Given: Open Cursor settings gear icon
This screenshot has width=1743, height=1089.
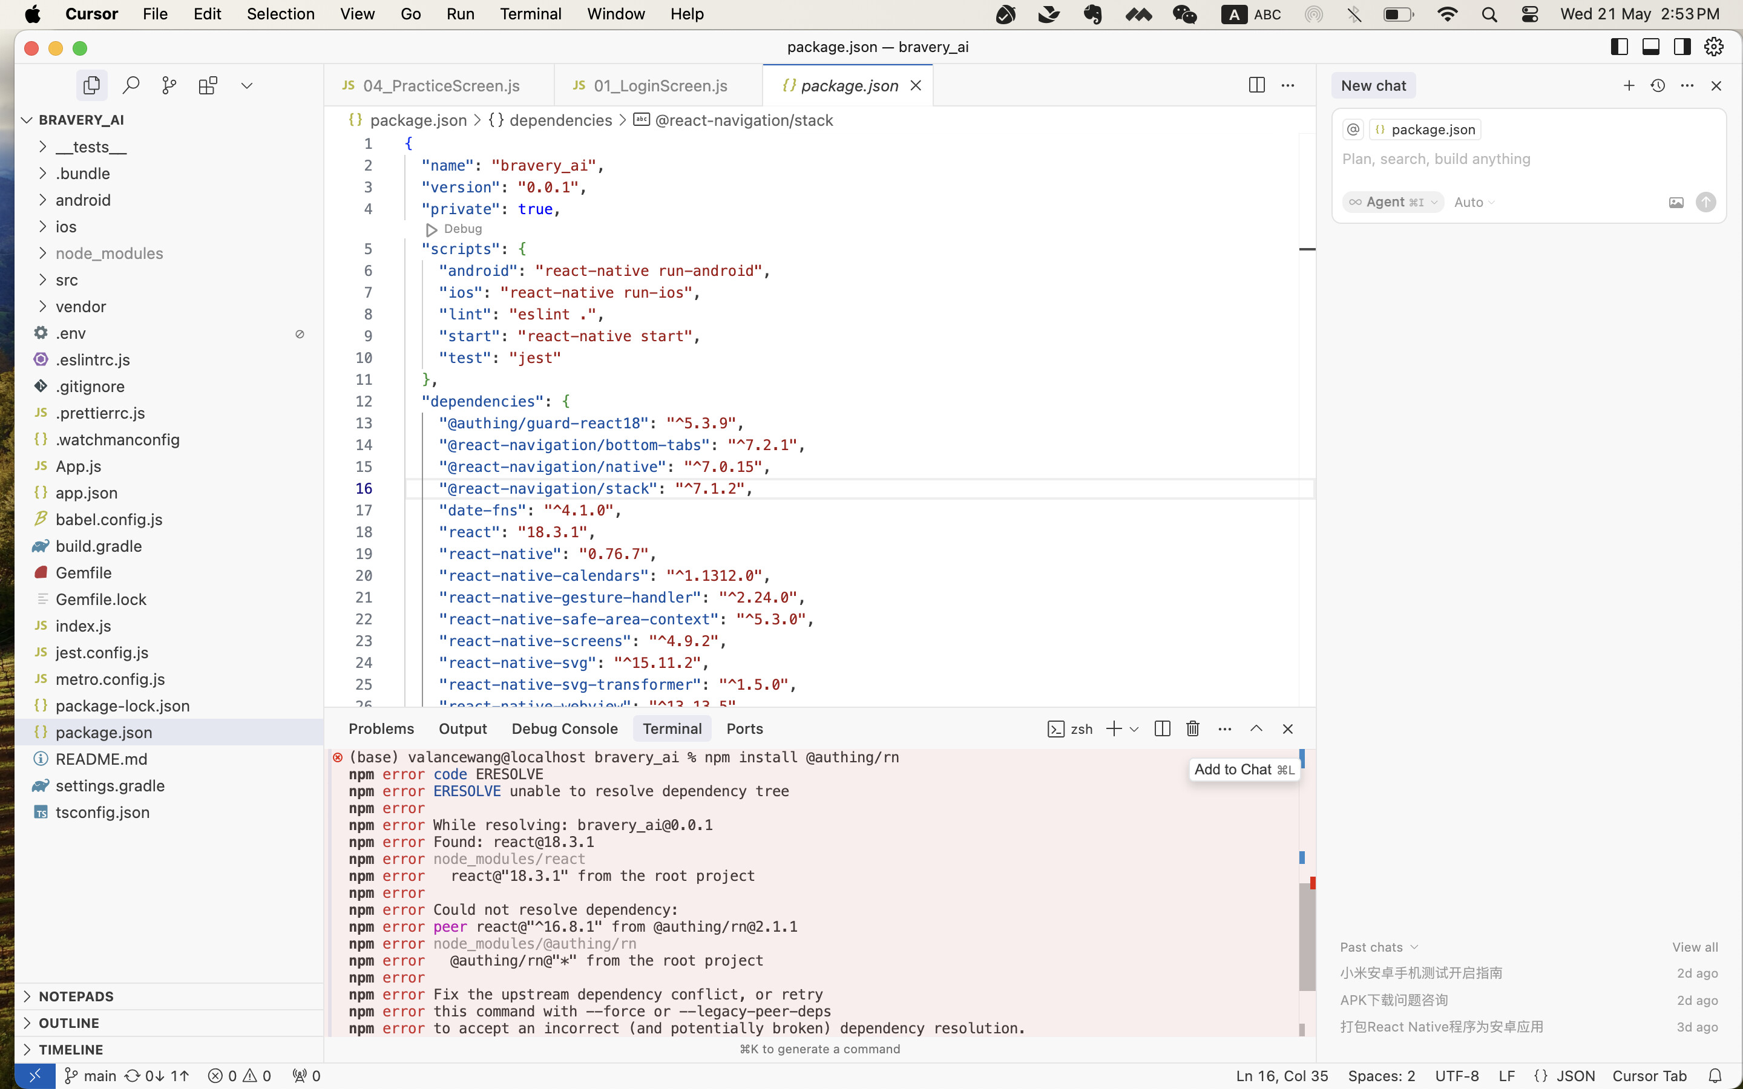Looking at the screenshot, I should tap(1714, 47).
